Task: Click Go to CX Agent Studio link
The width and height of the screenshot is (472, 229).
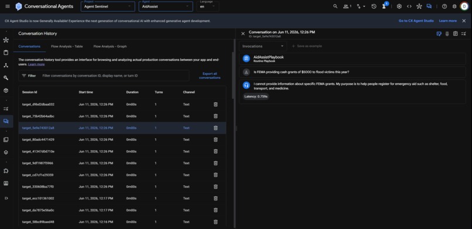Action: [416, 21]
